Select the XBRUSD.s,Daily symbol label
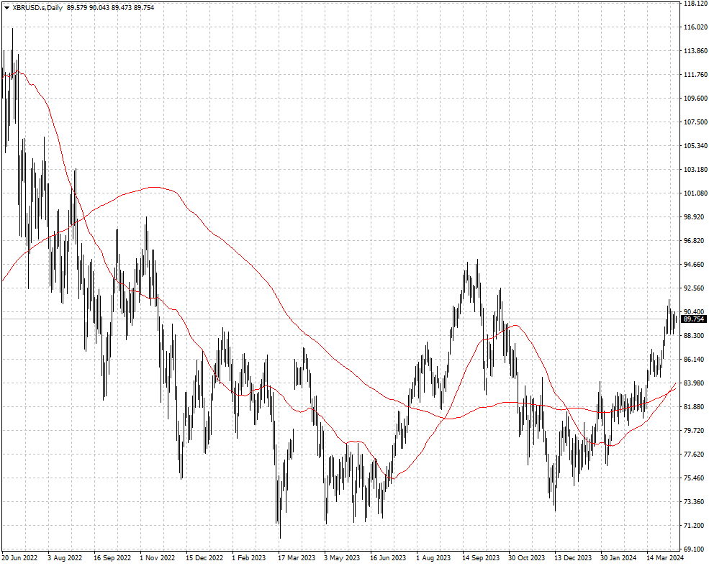The height and width of the screenshot is (566, 709). (37, 8)
